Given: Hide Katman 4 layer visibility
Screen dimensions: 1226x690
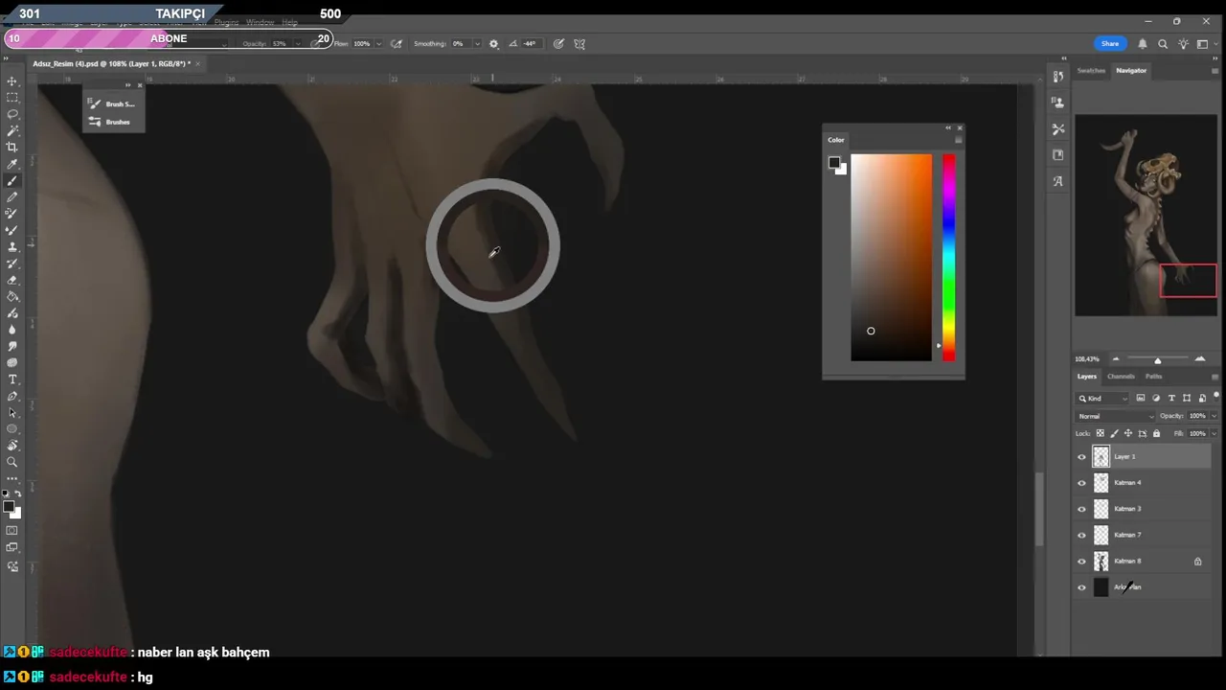Looking at the screenshot, I should (x=1082, y=483).
